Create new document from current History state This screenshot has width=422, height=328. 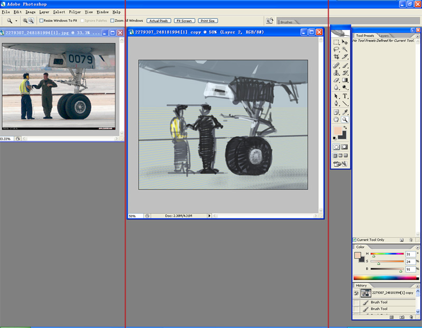[391, 317]
